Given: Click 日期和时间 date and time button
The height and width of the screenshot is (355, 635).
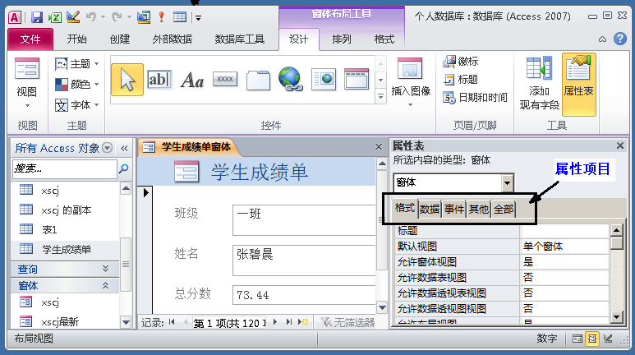Looking at the screenshot, I should (x=475, y=97).
